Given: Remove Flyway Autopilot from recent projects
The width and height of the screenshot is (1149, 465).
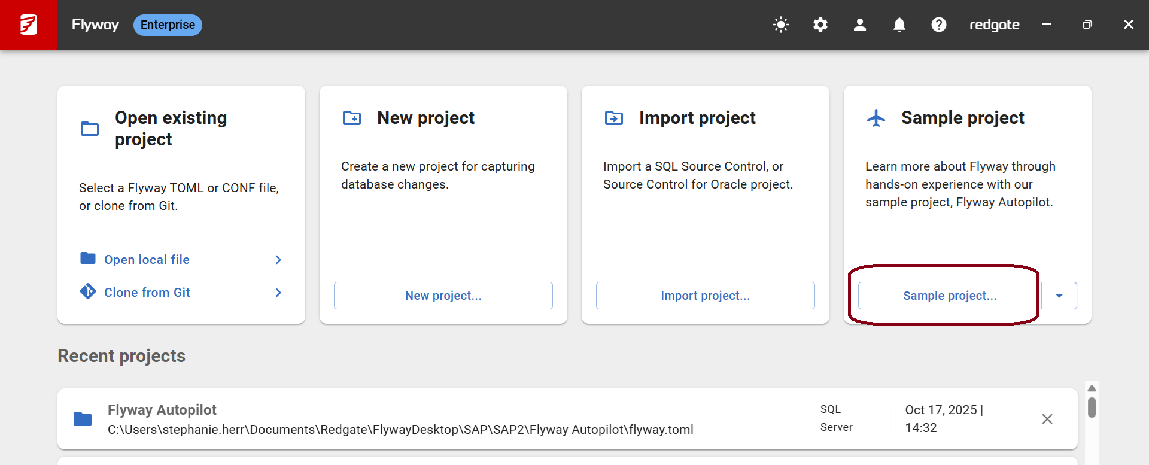Looking at the screenshot, I should coord(1047,419).
